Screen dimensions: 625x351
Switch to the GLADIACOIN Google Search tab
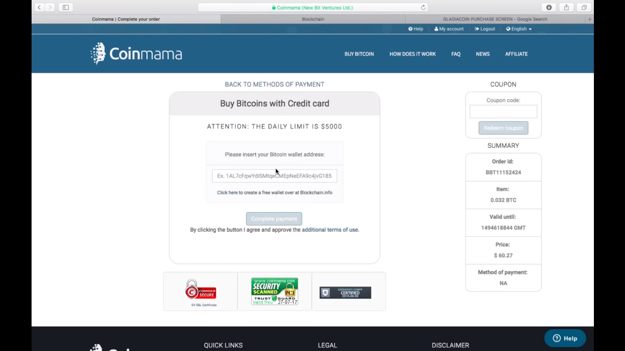click(495, 19)
